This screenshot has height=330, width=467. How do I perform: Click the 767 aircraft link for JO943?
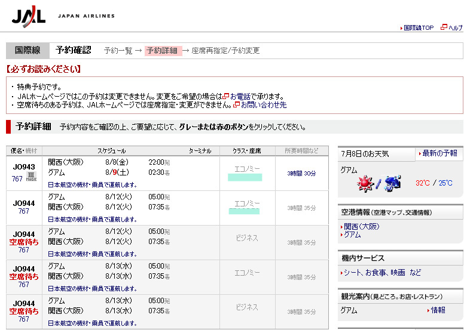[x=17, y=178]
